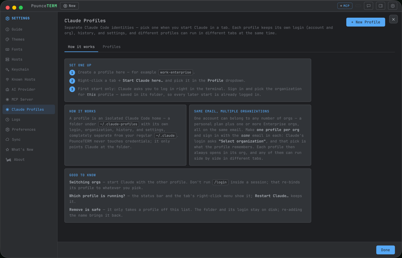The height and width of the screenshot is (258, 402).
Task: Toggle the small switch next to MCP badge
Action: (358, 6)
